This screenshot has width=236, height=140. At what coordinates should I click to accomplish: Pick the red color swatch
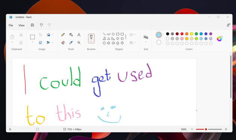[182, 34]
